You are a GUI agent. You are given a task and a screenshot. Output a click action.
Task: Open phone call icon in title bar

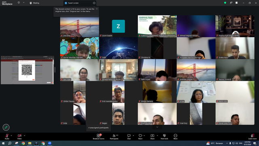231,3
